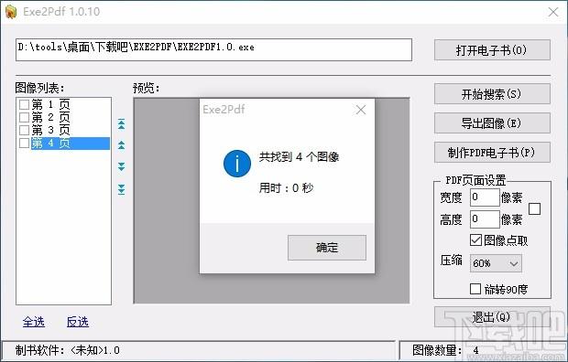Check the 第 3 页 checkbox
Viewport: 568px width, 362px height.
click(24, 130)
